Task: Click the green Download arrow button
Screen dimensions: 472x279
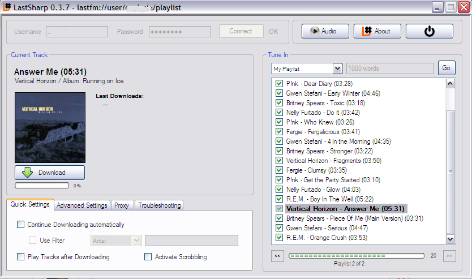Action: coord(50,173)
